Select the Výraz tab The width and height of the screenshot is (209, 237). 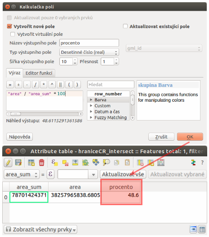(x=14, y=73)
